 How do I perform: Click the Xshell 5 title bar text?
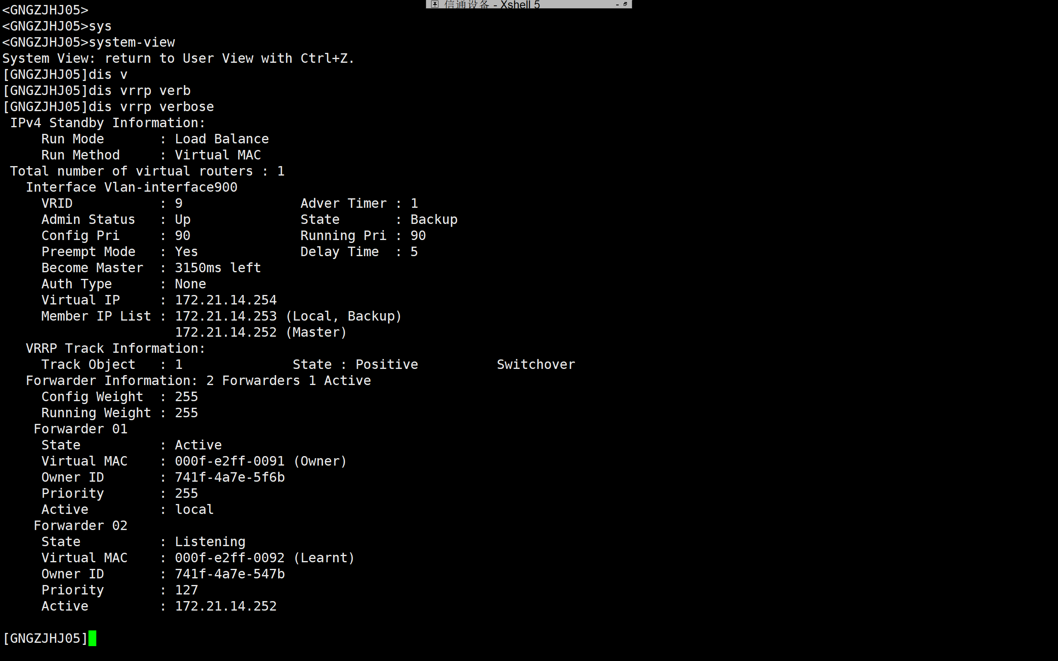(492, 5)
